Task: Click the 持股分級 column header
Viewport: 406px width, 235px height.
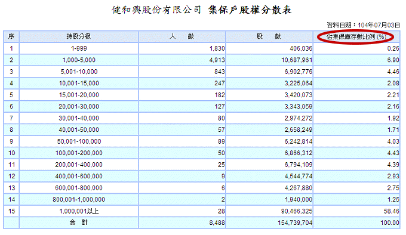Action: [x=79, y=36]
